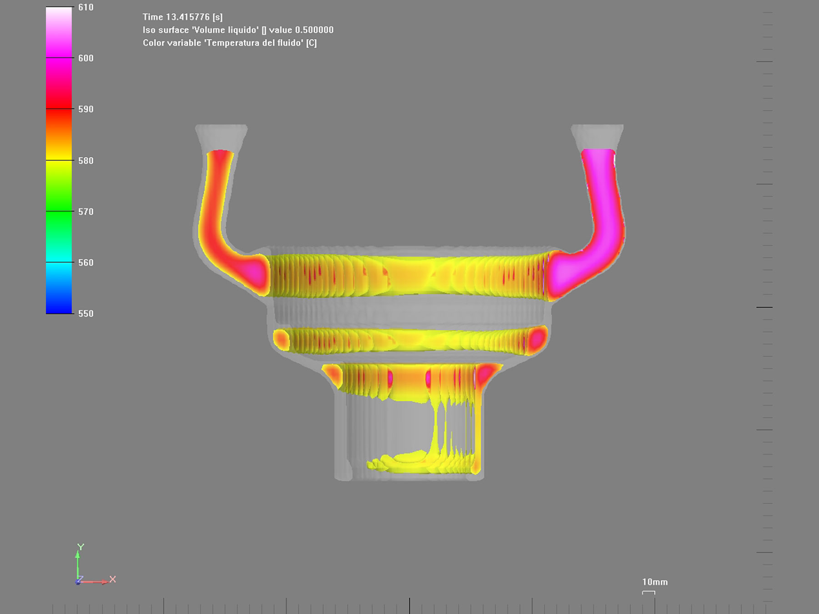The height and width of the screenshot is (614, 819).
Task: Click the gray right pouring funnel
Action: [597, 136]
